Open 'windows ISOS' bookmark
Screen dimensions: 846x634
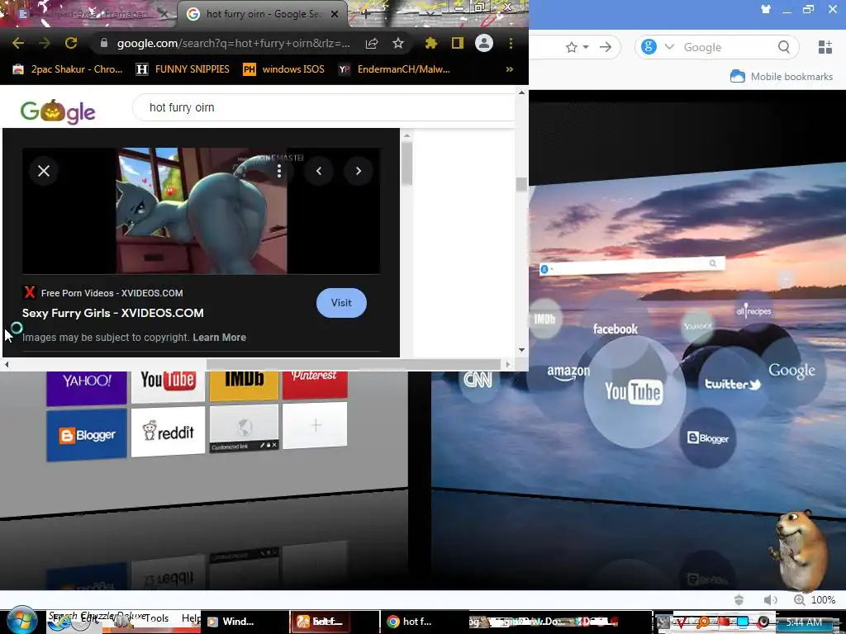(x=284, y=69)
